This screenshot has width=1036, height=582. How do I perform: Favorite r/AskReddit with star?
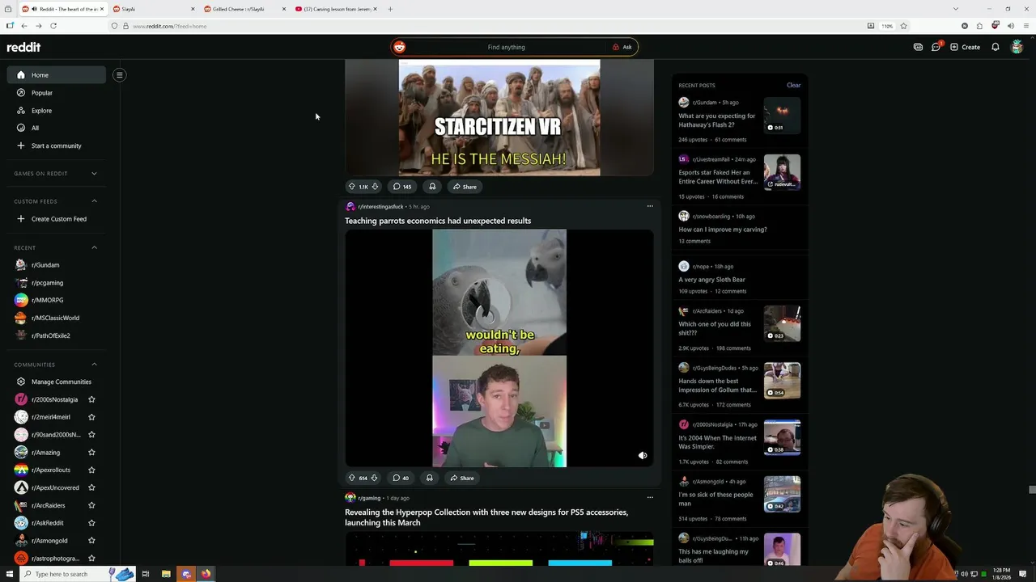(x=91, y=523)
